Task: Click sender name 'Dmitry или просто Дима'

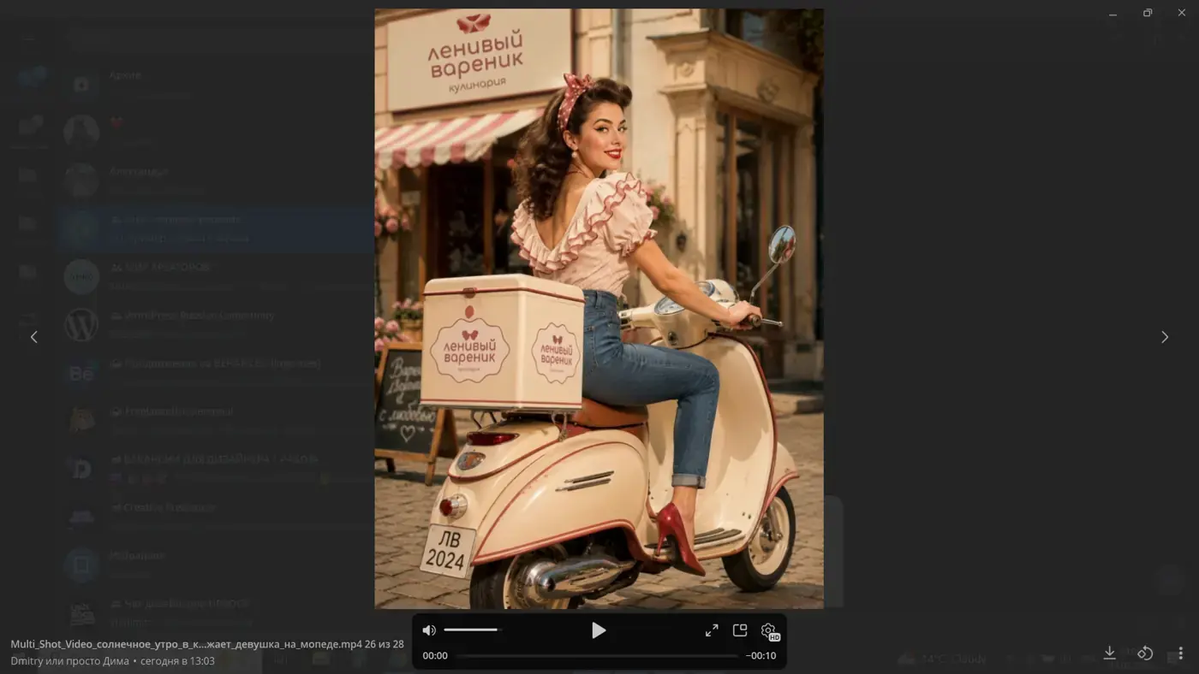Action: (70, 660)
